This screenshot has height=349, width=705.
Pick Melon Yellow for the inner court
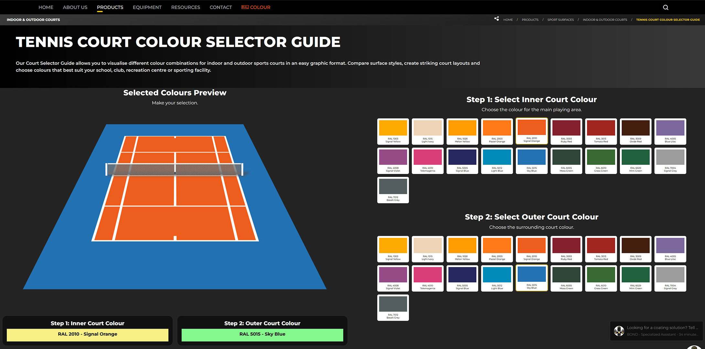click(x=462, y=132)
